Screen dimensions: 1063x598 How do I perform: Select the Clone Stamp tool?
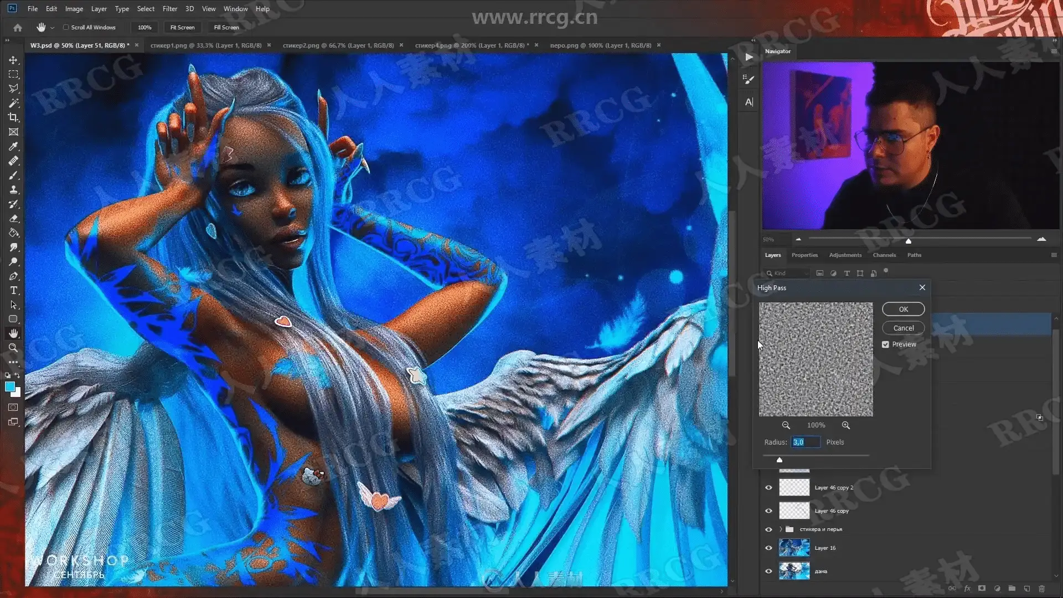13,189
